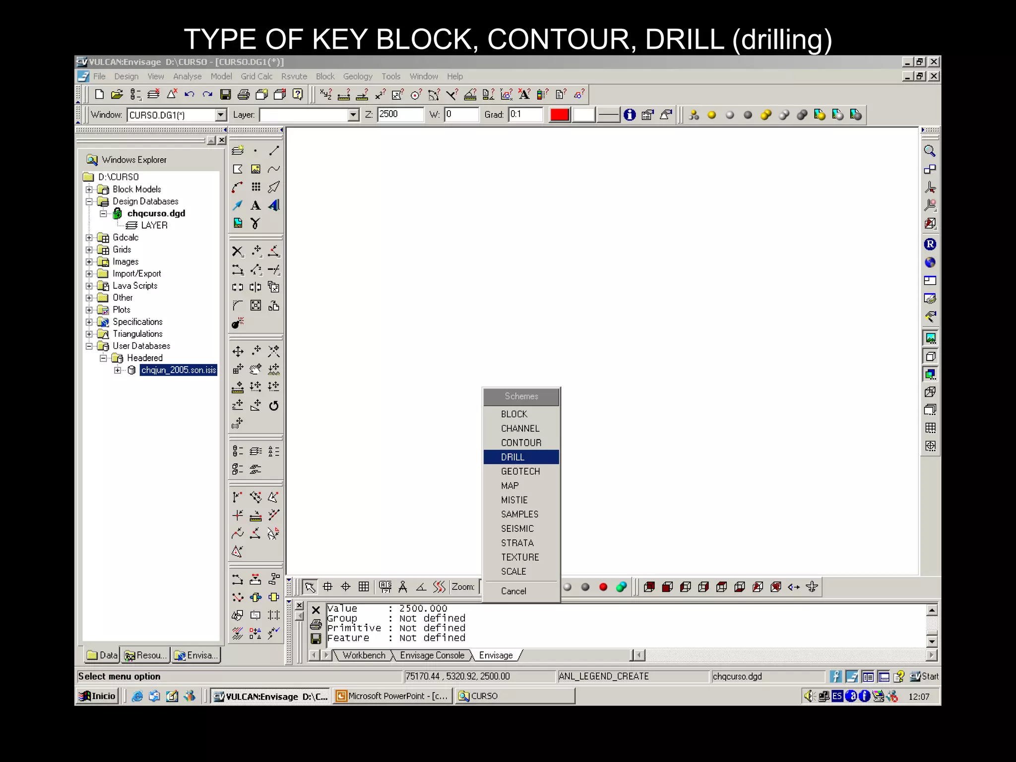Open the Geology menu

pyautogui.click(x=357, y=76)
